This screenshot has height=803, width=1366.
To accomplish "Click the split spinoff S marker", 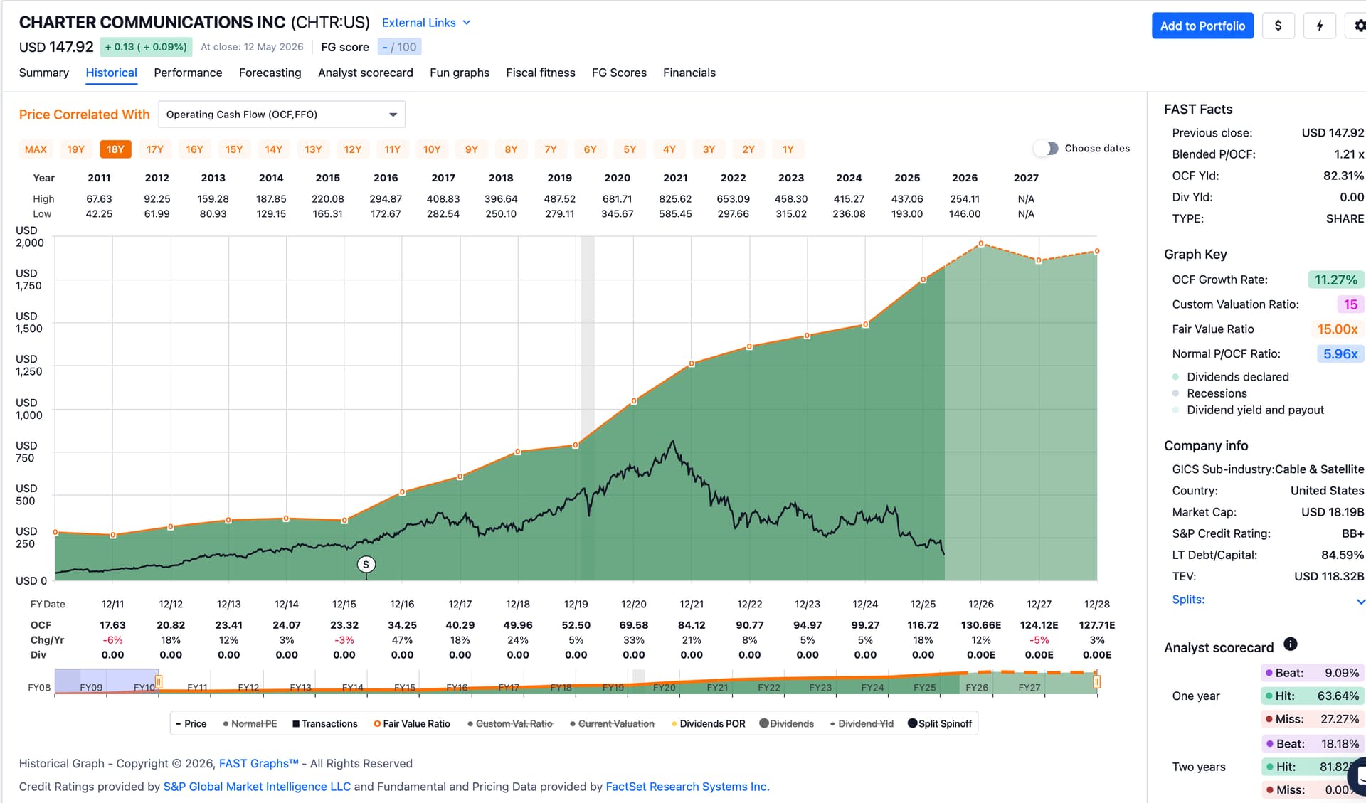I will 366,565.
